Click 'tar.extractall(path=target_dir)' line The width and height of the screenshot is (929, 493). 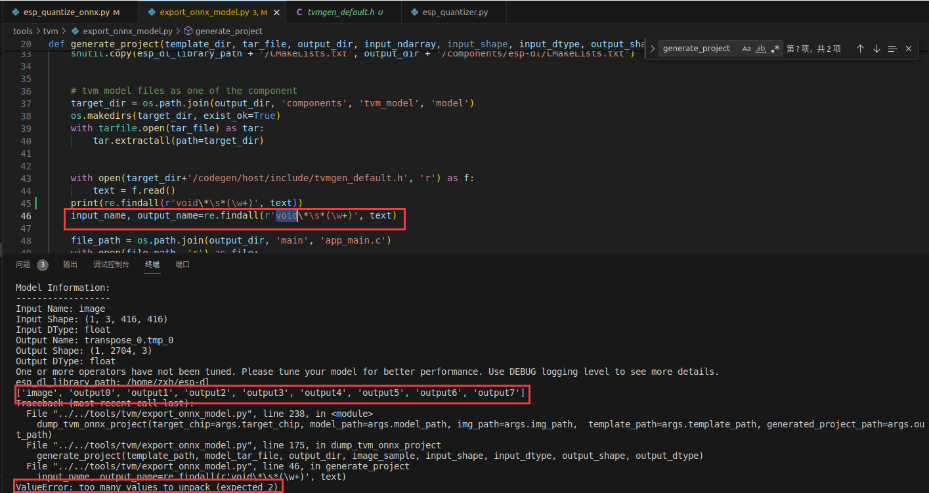[179, 140]
